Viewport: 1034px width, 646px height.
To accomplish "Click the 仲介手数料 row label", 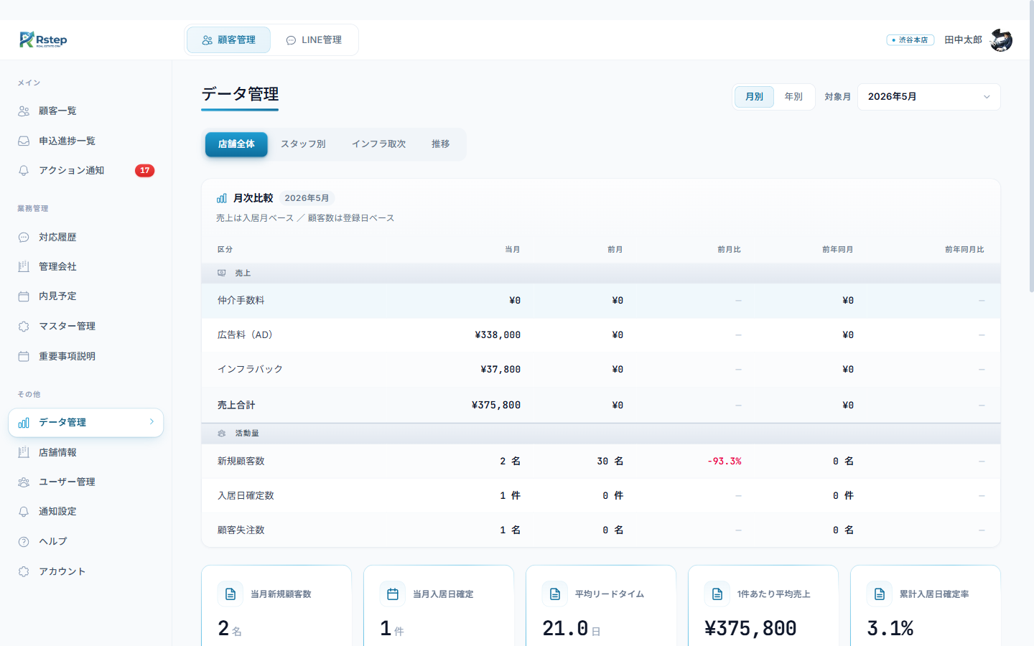I will 241,301.
